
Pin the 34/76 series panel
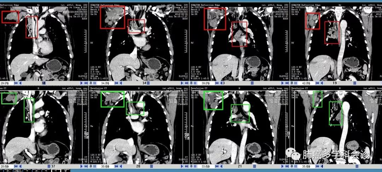pyautogui.click(x=91, y=83)
